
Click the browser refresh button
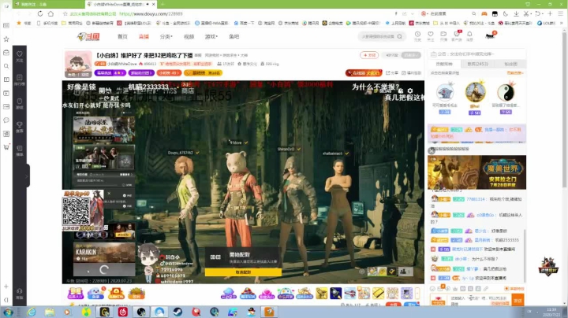point(40,13)
